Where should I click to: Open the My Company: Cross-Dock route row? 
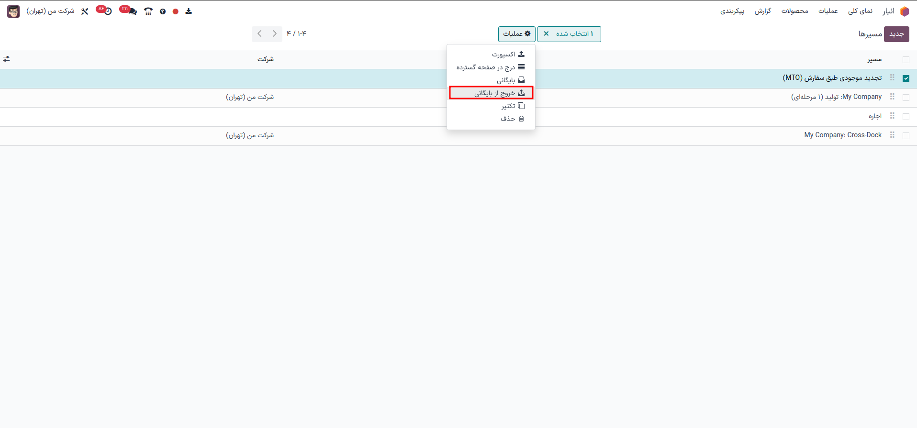point(842,135)
